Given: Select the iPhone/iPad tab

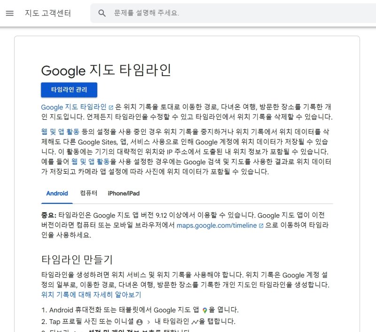Looking at the screenshot, I should pos(123,193).
